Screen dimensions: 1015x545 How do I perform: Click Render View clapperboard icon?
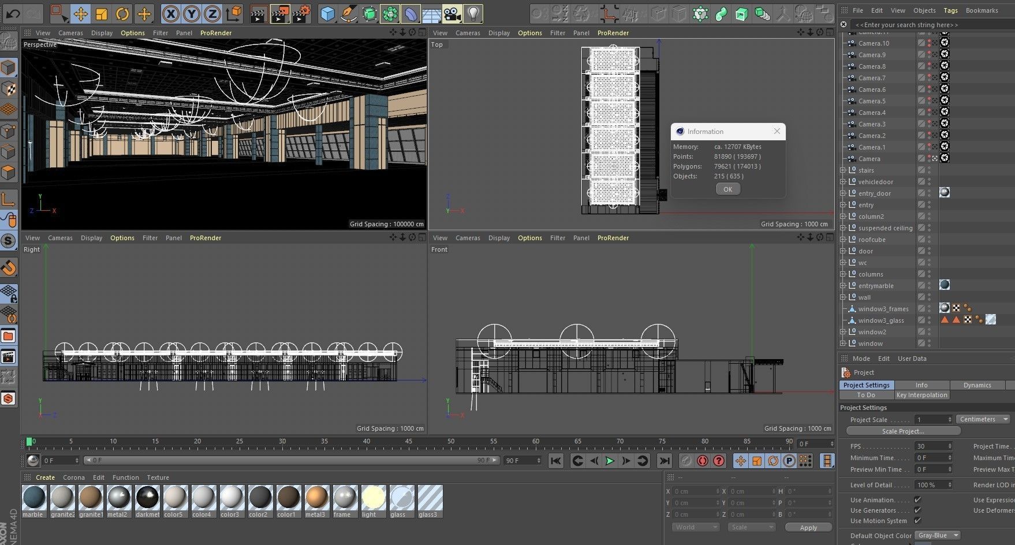[259, 13]
